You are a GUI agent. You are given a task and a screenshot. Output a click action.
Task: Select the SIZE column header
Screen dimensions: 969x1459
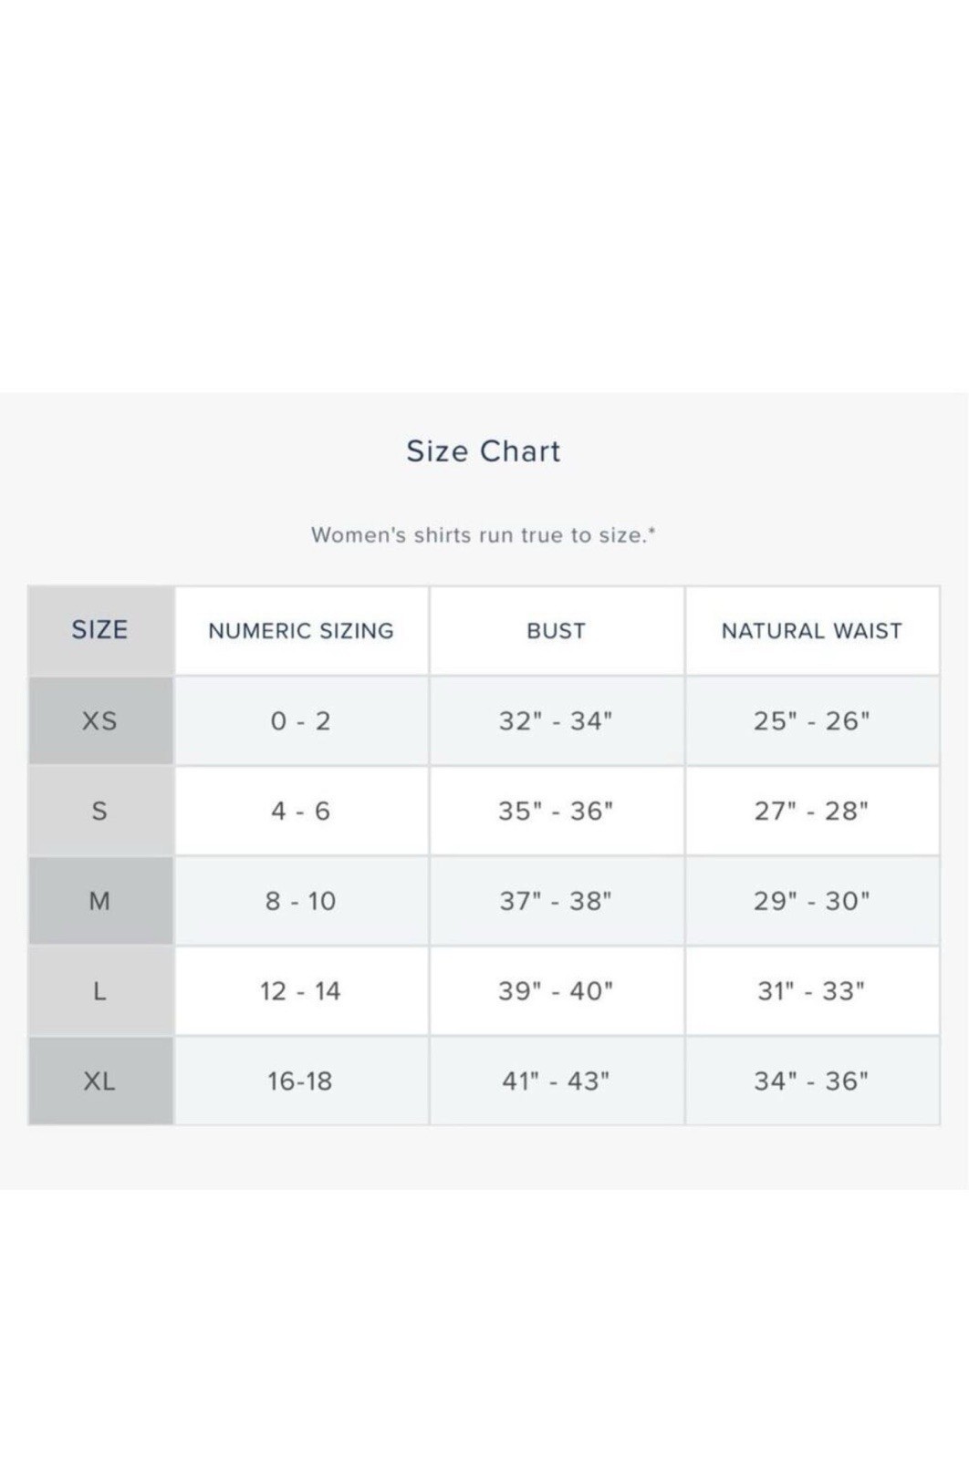pos(100,630)
